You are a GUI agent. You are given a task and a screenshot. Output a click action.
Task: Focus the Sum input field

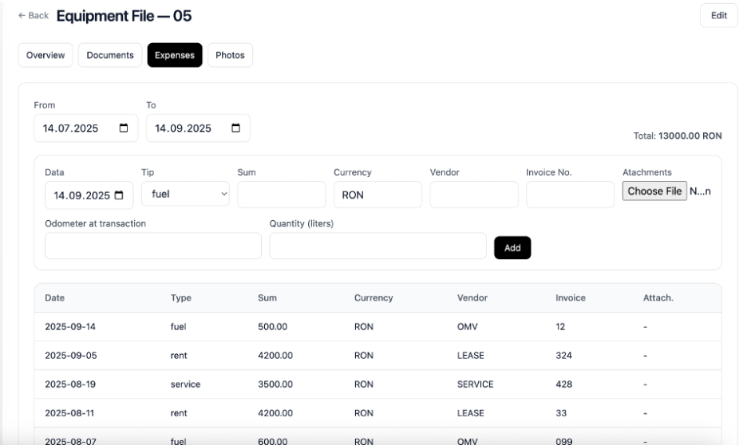[282, 195]
